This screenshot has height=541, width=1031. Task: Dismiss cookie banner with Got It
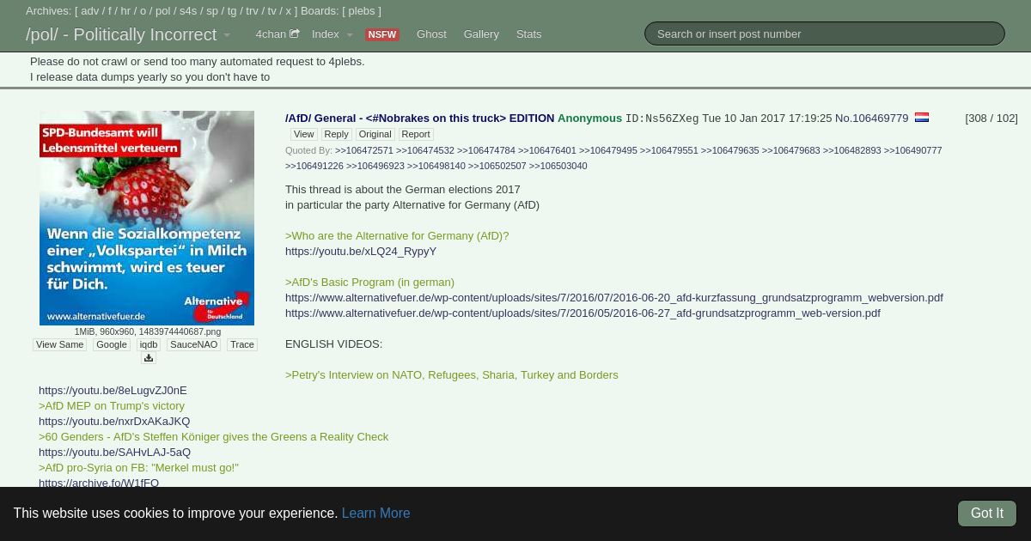click(x=987, y=514)
